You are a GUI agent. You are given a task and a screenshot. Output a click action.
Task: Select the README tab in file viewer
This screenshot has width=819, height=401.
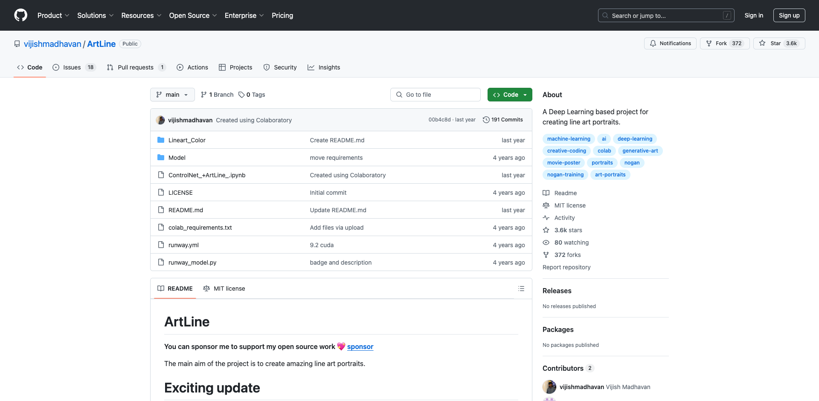[175, 288]
